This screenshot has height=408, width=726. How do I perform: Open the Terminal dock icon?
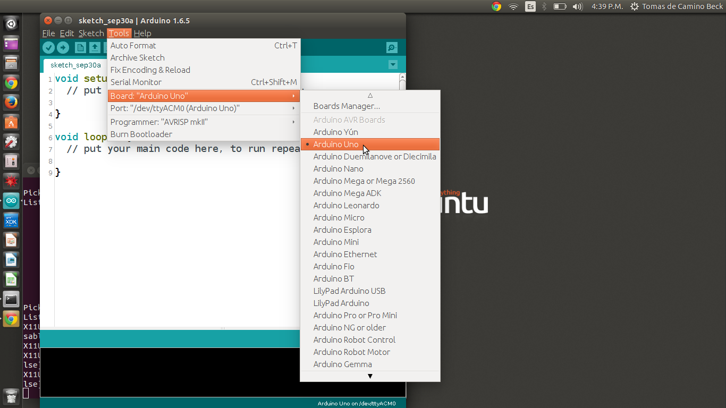11,299
